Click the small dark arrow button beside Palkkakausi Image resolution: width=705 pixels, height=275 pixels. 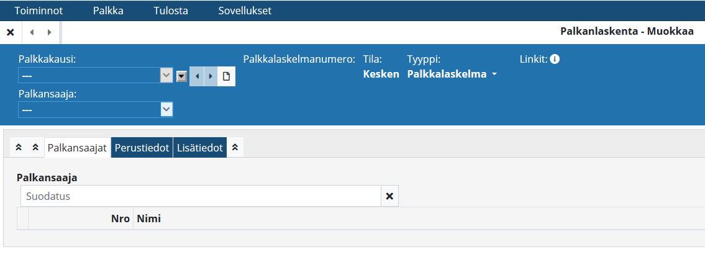[x=181, y=76]
